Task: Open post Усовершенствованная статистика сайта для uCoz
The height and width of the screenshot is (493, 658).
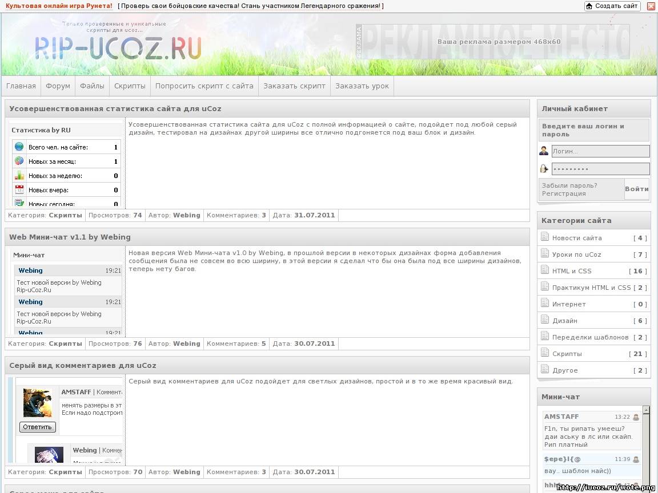Action: (115, 108)
